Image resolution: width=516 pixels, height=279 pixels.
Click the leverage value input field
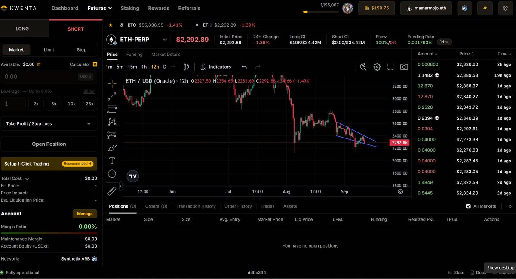(x=13, y=104)
